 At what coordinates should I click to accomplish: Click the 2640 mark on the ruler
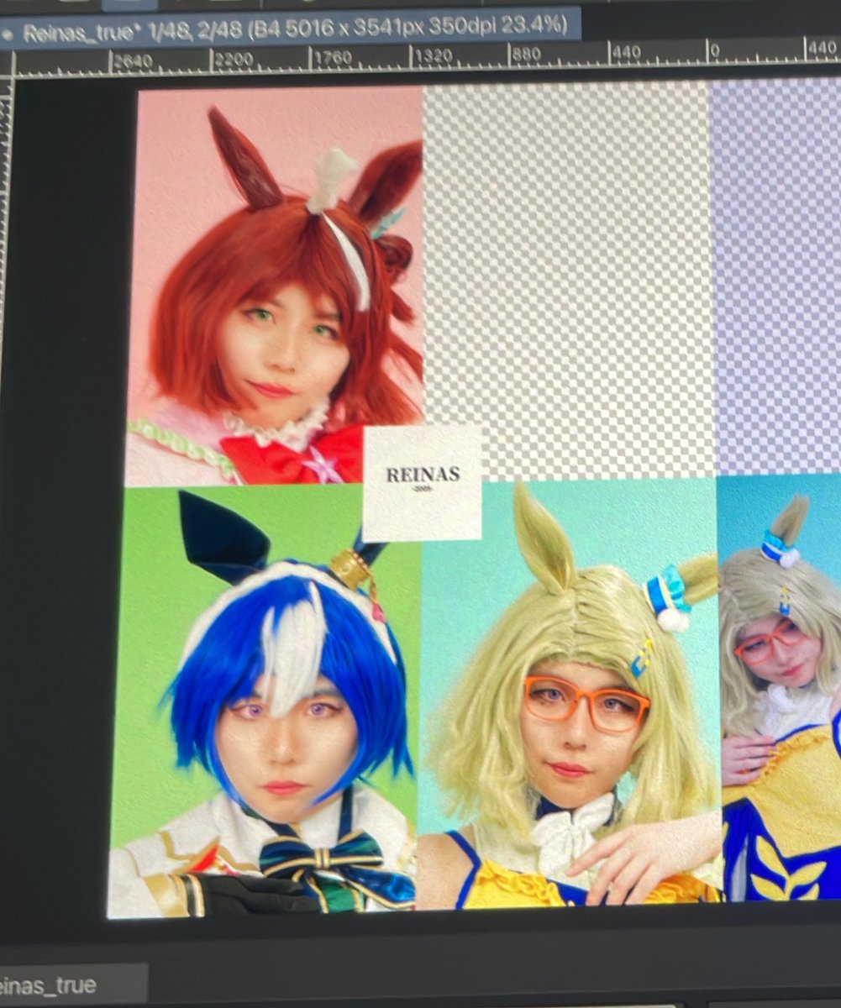point(134,60)
